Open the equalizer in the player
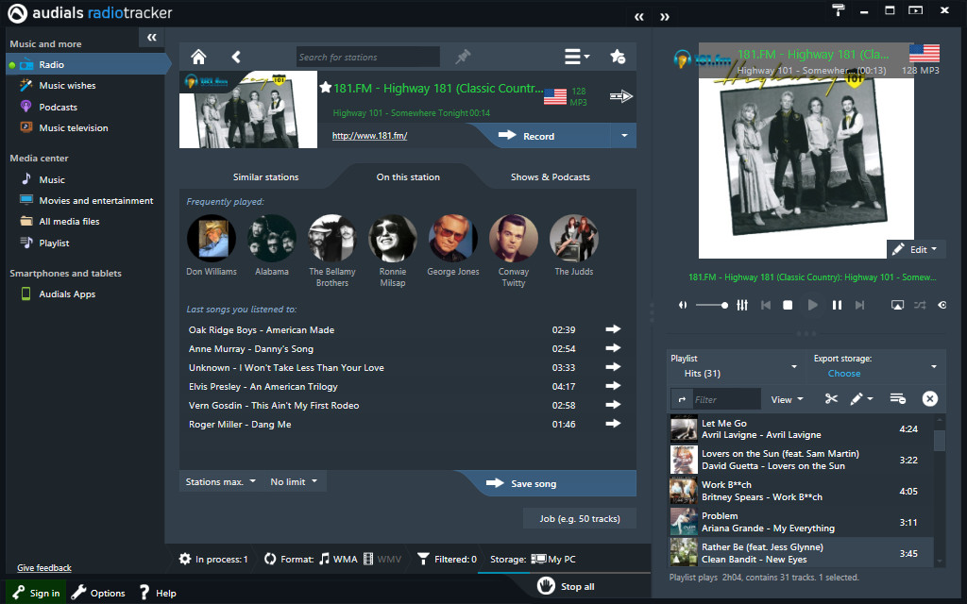This screenshot has width=967, height=604. coord(742,305)
